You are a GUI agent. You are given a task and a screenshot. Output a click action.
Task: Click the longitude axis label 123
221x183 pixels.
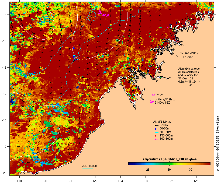[120, 181]
